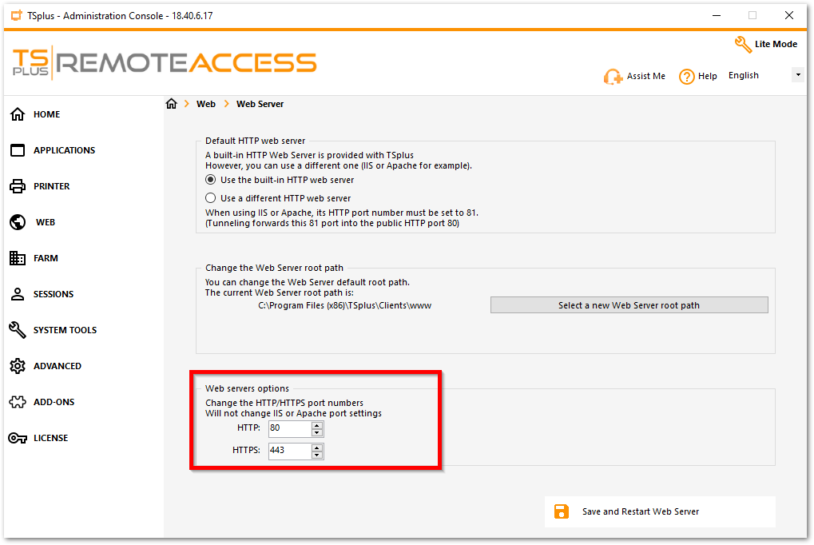Click Select a new Web Server root path
Viewport: 814px width, 545px height.
pyautogui.click(x=629, y=305)
